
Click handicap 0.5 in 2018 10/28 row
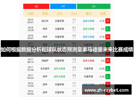(103, 29)
